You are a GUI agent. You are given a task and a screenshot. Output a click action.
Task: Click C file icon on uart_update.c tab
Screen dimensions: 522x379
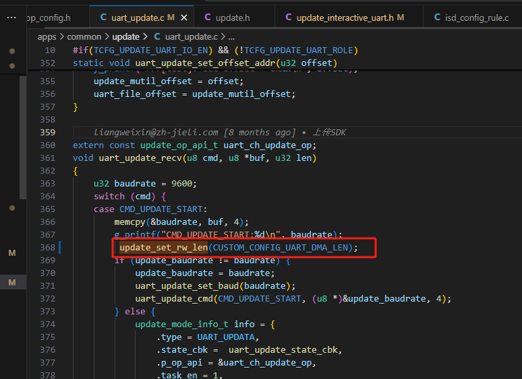pos(103,18)
